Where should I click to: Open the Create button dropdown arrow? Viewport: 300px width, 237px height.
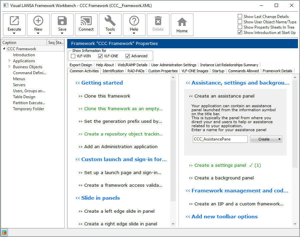[279, 139]
